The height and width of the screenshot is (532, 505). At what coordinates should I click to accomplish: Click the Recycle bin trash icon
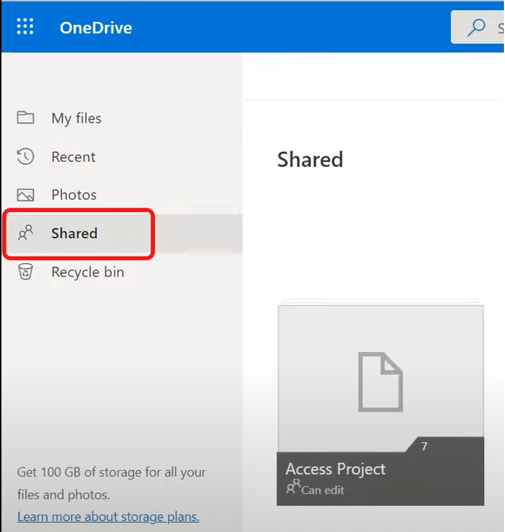25,272
